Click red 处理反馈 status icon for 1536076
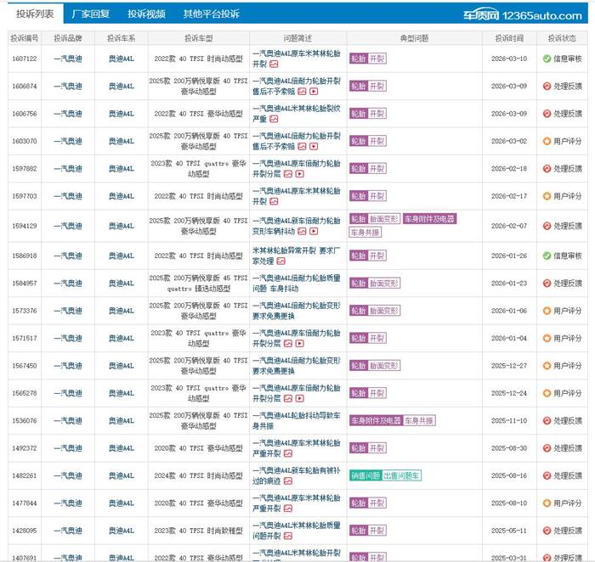Screen dimensions: 595x562 547,420
